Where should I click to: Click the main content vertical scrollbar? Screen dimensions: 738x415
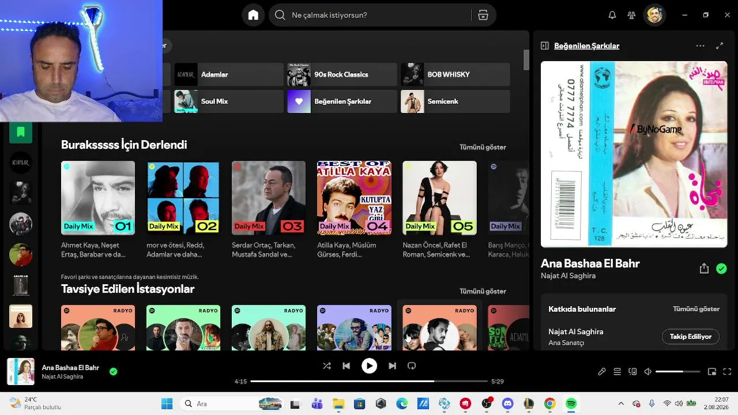tap(526, 60)
